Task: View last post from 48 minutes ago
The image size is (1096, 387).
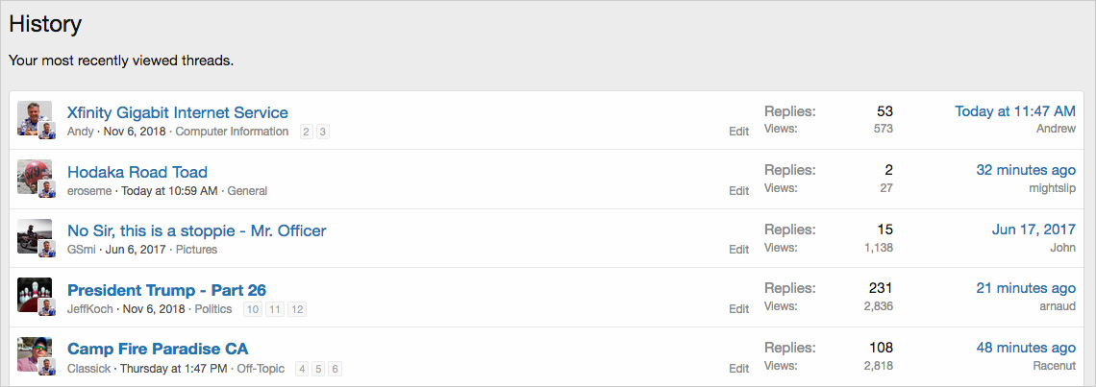Action: pyautogui.click(x=1026, y=348)
